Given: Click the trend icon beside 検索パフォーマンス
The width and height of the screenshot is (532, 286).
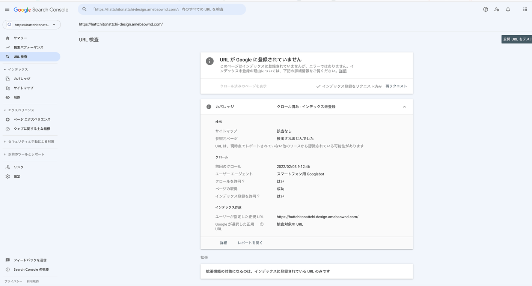Looking at the screenshot, I should pos(8,47).
